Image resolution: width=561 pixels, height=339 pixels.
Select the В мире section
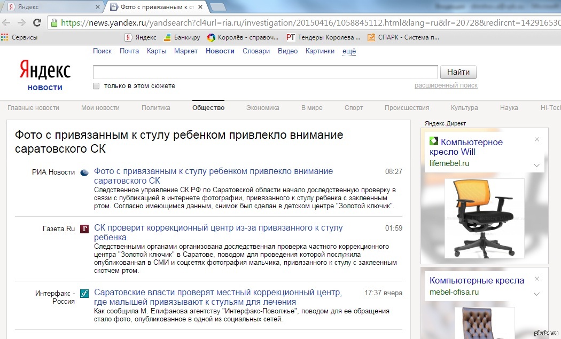tap(311, 108)
